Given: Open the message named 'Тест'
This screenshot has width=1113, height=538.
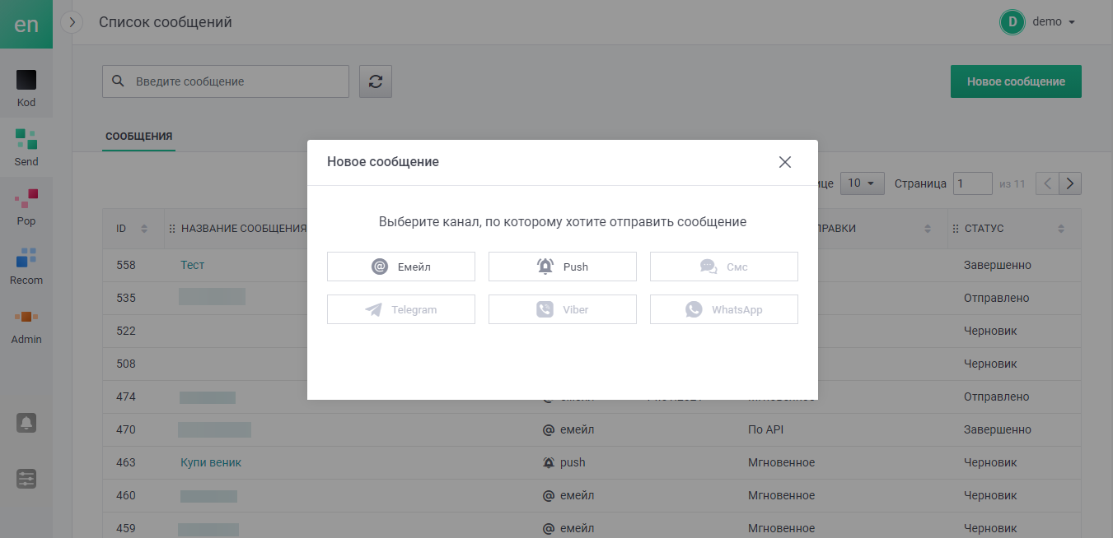Looking at the screenshot, I should point(192,265).
